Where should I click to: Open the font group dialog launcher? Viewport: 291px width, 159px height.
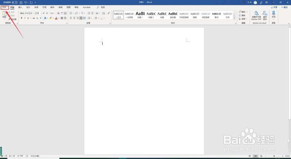[67, 23]
